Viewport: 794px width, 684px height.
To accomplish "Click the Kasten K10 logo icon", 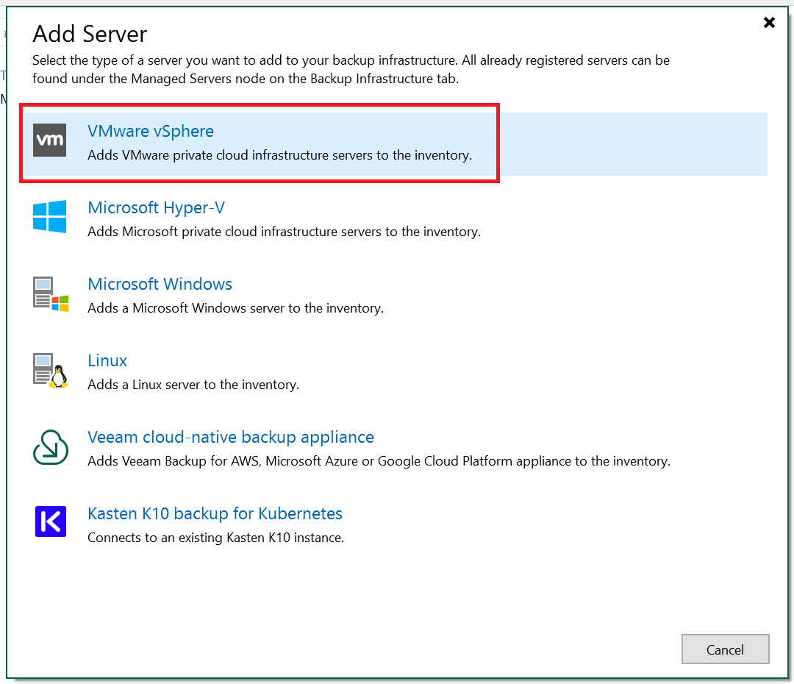I will [x=51, y=521].
